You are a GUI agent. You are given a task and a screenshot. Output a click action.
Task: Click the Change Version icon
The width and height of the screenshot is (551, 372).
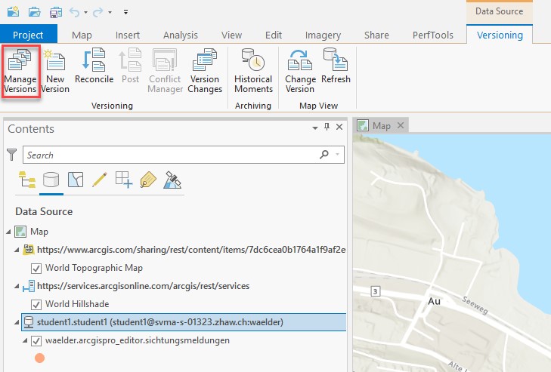coord(300,71)
